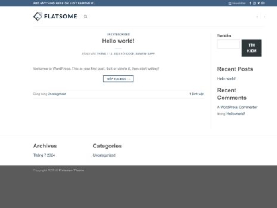Open Hello world! under Recent Posts
Viewport: 277px width, 208px height.
pos(226,78)
